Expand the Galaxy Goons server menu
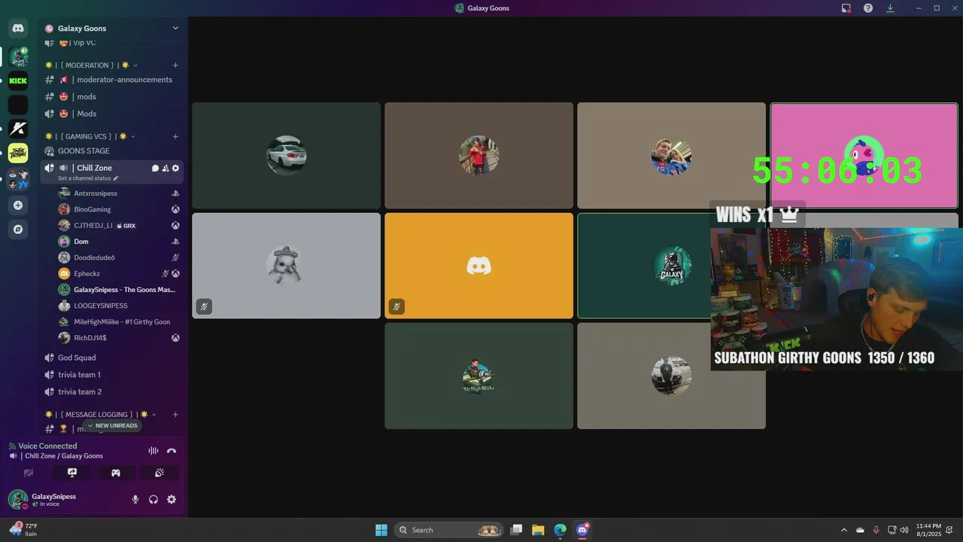The image size is (963, 542). coord(175,29)
